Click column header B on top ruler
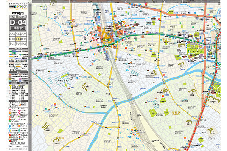Viewport: 227px width, 151px height. [x=88, y=2]
